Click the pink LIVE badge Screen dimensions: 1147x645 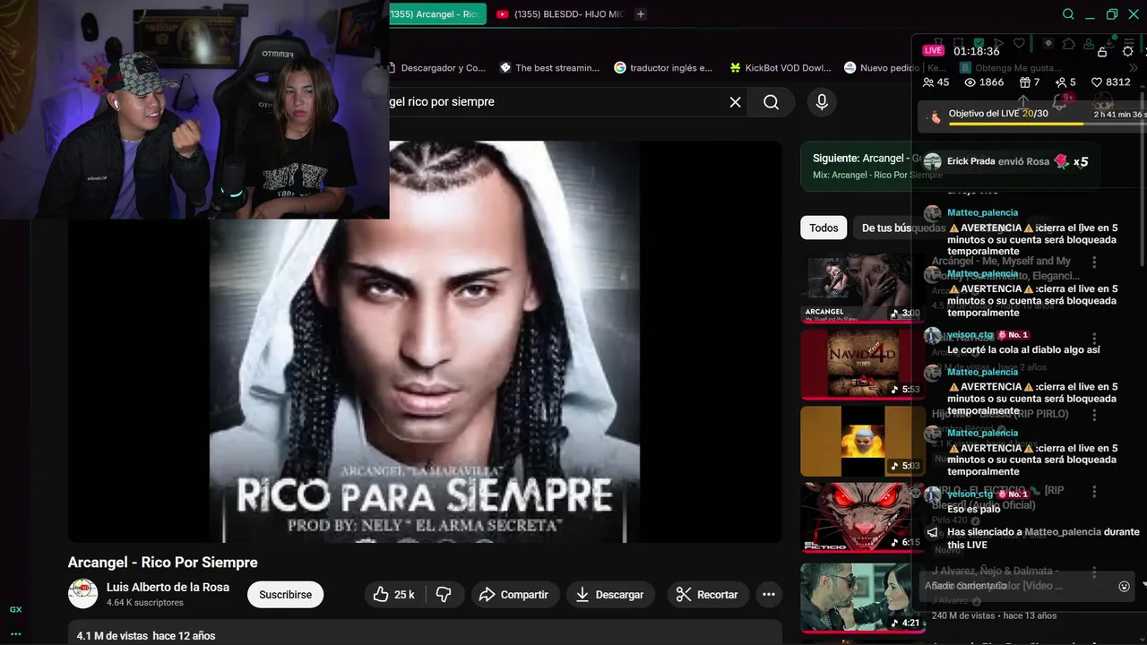933,51
